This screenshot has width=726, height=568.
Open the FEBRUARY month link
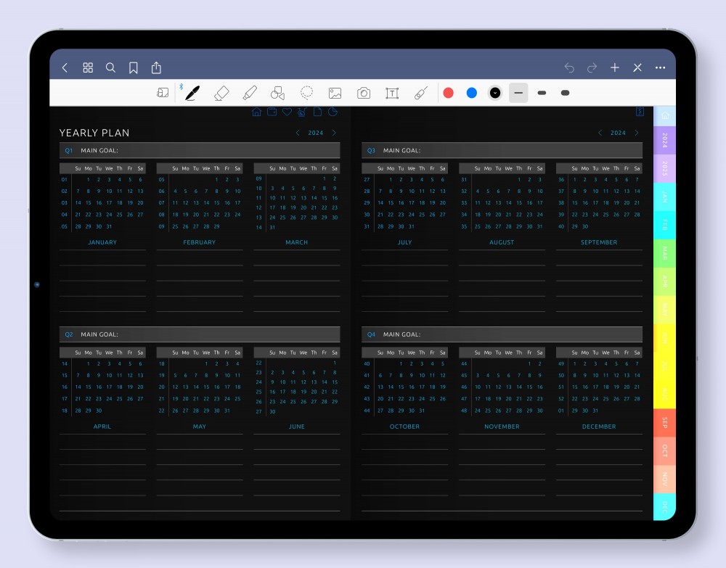200,242
